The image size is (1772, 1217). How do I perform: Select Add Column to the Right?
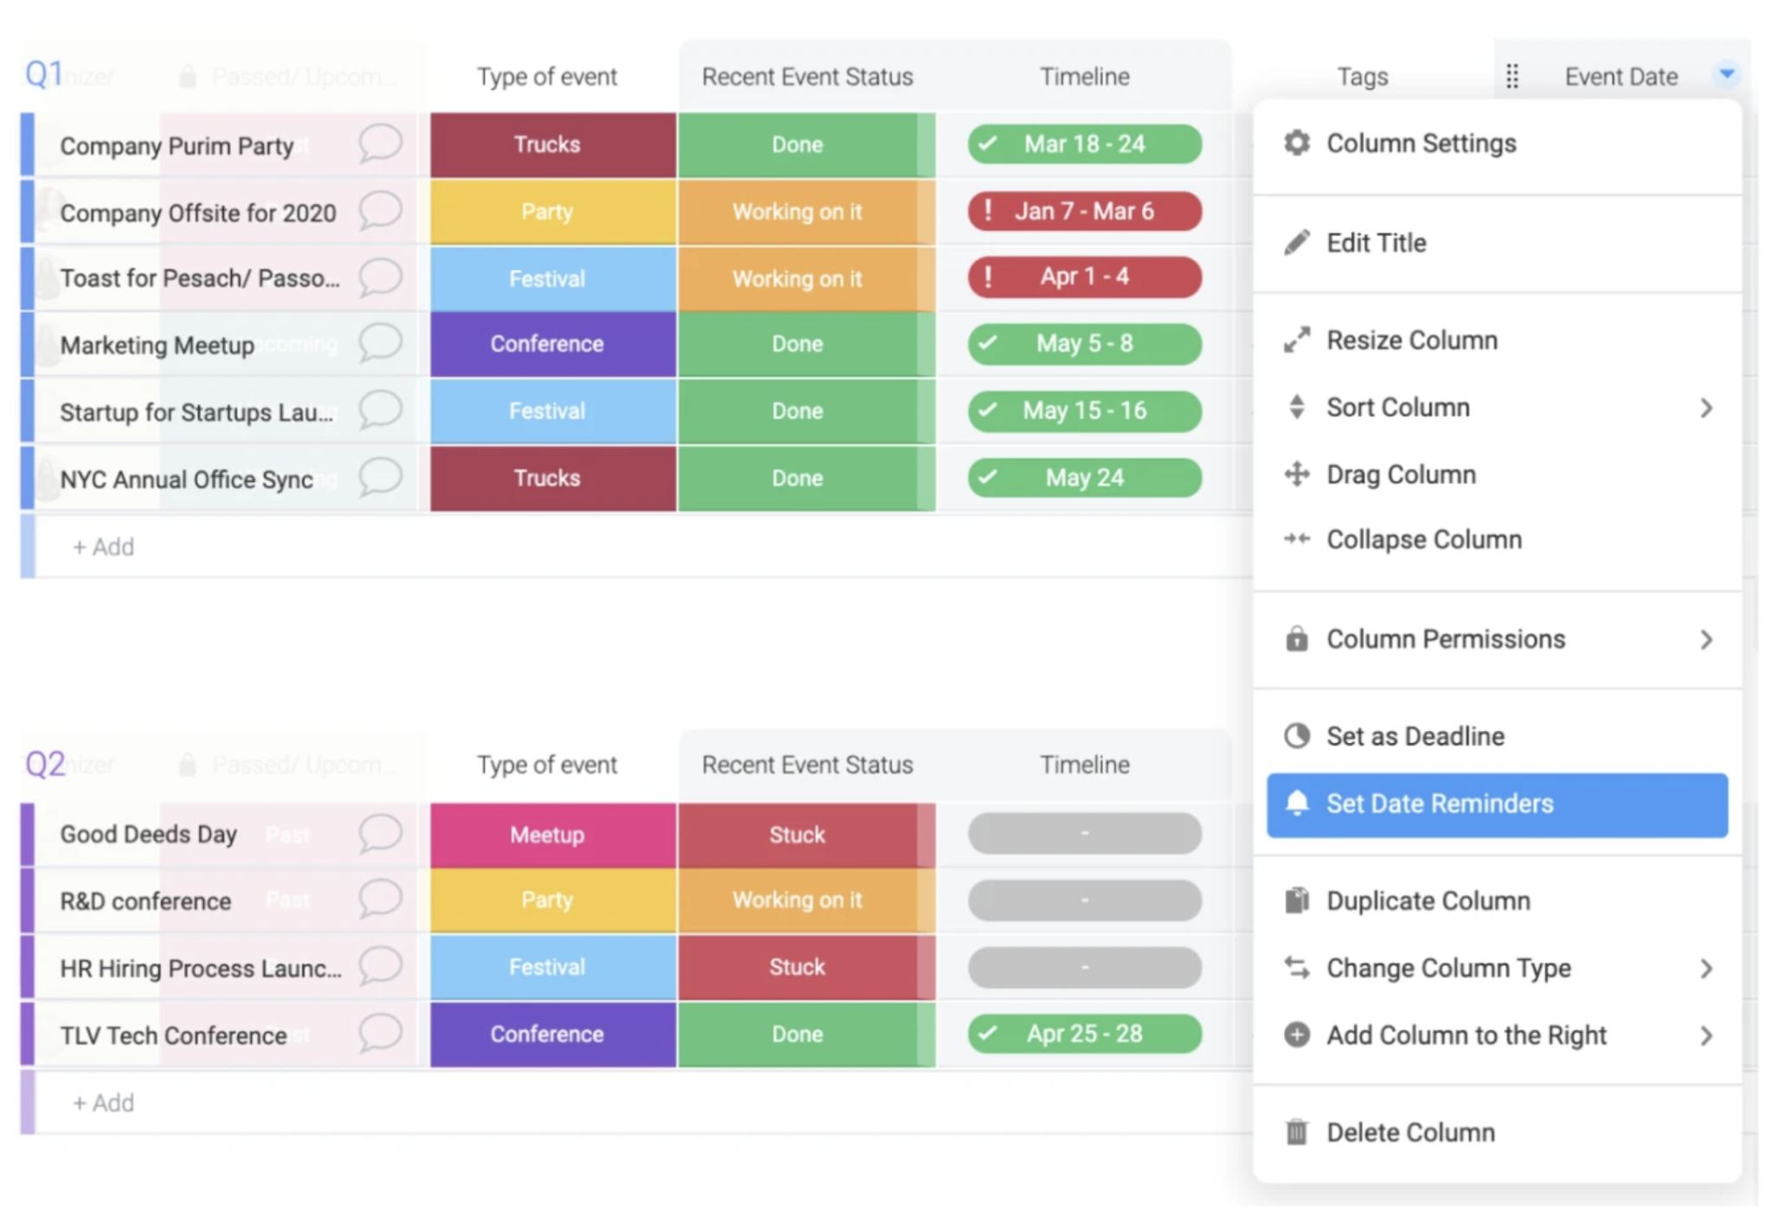(1466, 1035)
